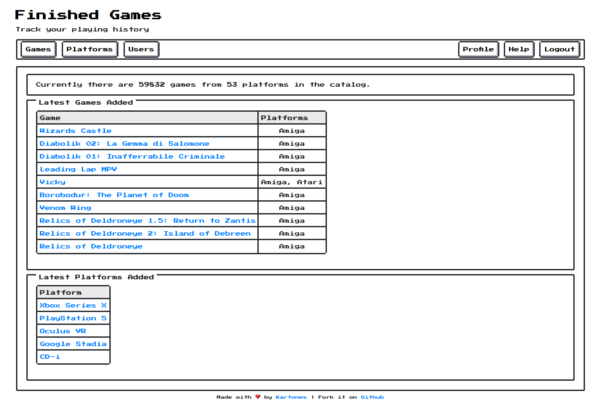Select the Leading Lap MPV game
Image resolution: width=601 pixels, height=408 pixels.
tap(78, 169)
